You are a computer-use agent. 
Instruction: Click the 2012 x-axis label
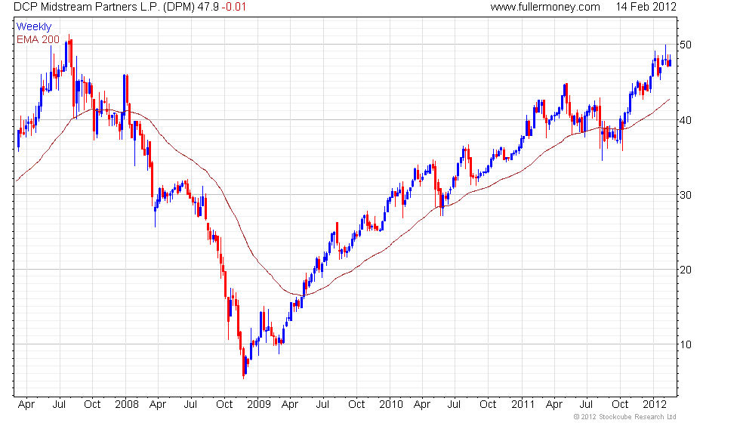pyautogui.click(x=655, y=405)
